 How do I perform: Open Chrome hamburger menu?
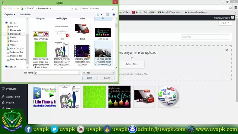coord(235,7)
